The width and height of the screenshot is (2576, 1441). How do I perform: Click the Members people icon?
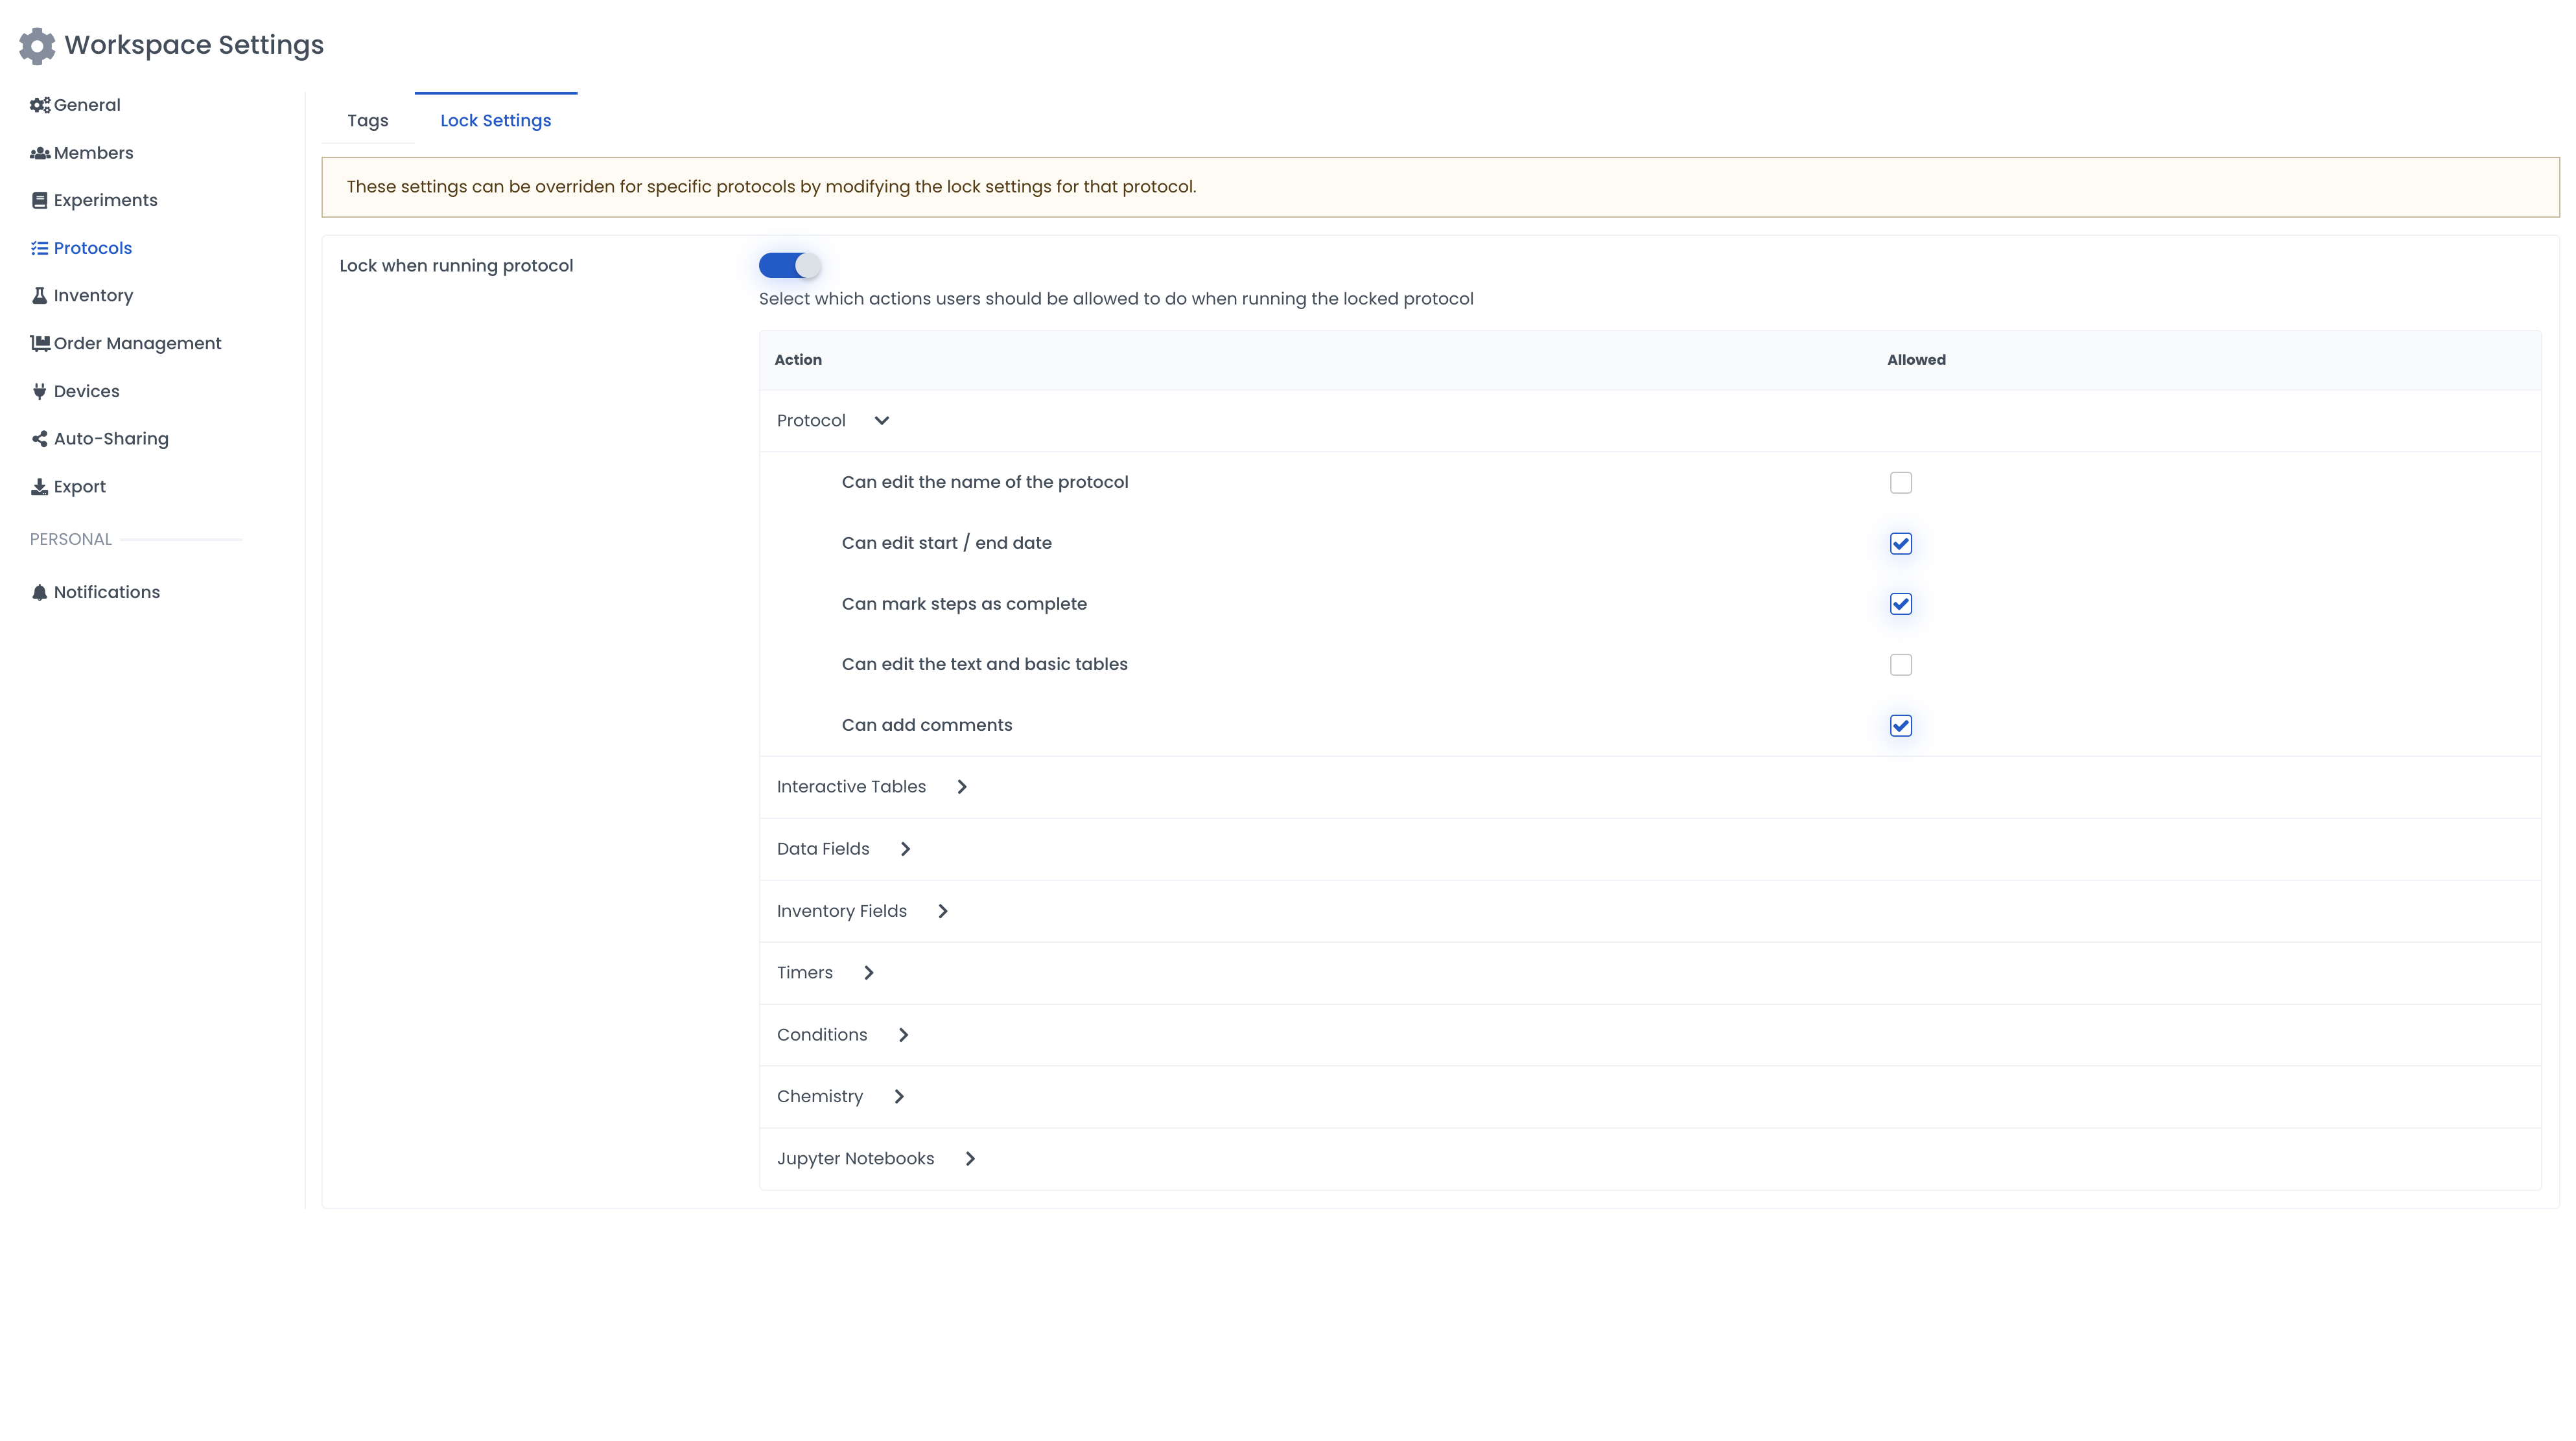coord(39,153)
